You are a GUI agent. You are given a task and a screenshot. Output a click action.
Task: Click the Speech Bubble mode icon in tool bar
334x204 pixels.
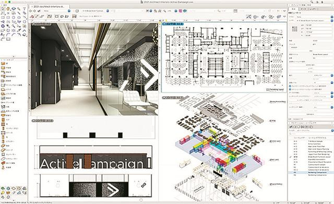click(62, 16)
